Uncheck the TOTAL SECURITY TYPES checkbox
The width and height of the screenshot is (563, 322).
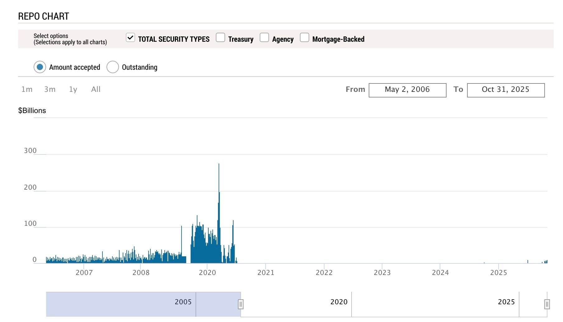(x=130, y=38)
